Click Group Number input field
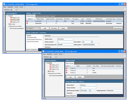Image resolution: width=129 pixels, height=102 pixels. (88, 88)
